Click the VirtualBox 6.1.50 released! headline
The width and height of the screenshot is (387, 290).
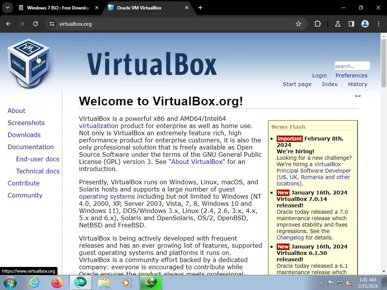click(x=302, y=256)
